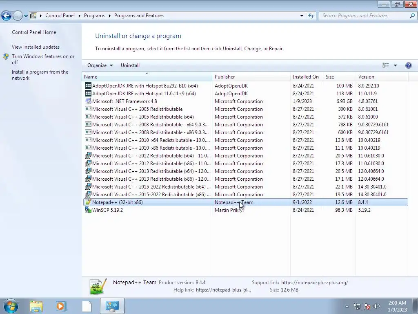Open Windows Explorer from taskbar
The image size is (418, 314).
[x=36, y=306]
